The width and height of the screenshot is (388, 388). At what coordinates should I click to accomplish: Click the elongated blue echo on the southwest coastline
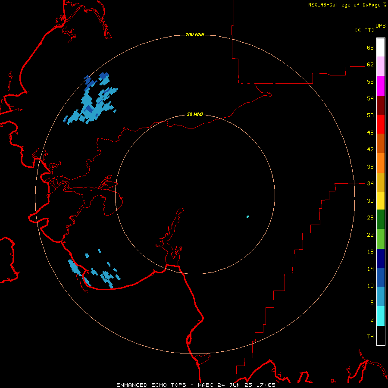pyautogui.click(x=74, y=267)
